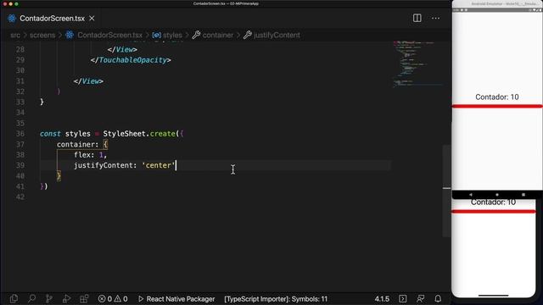Click the Android Emulator window title
This screenshot has width=543, height=305.
coord(504,3)
